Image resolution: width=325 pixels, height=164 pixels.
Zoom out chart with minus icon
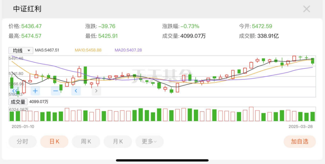[x=56, y=91]
